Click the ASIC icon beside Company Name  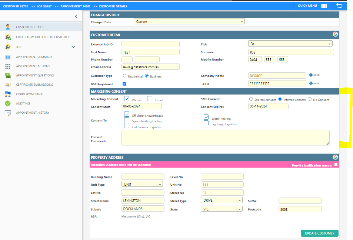click(x=314, y=75)
